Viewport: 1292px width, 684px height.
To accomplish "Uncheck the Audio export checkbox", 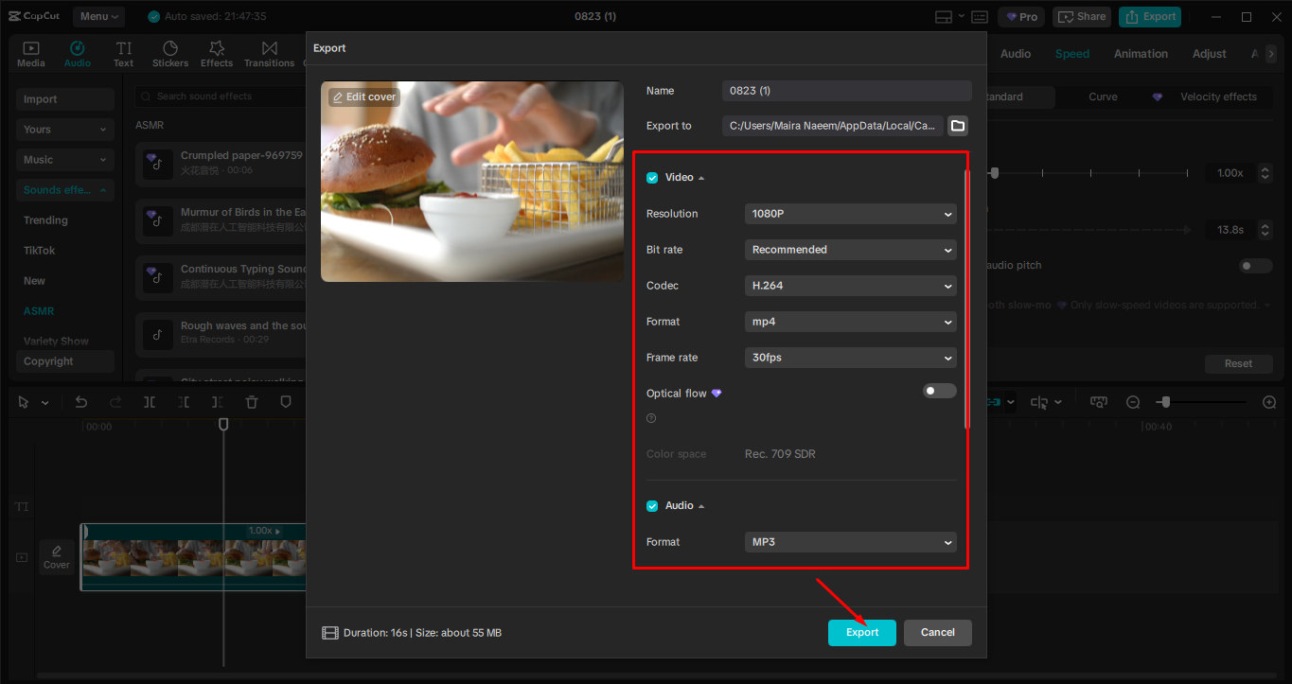I will point(652,505).
